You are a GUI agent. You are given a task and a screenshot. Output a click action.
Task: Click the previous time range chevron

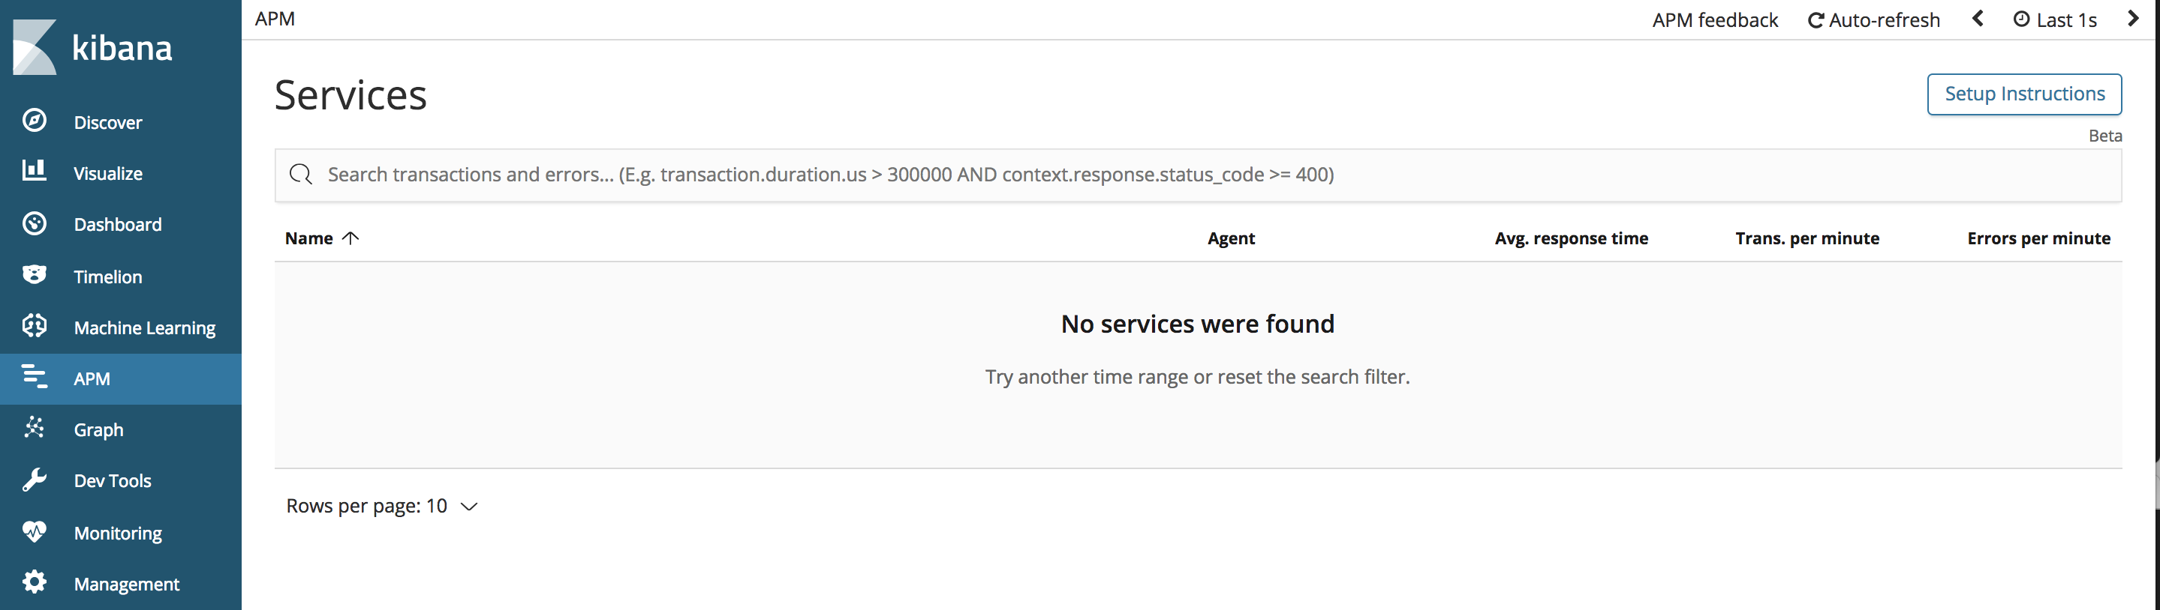pyautogui.click(x=1977, y=19)
